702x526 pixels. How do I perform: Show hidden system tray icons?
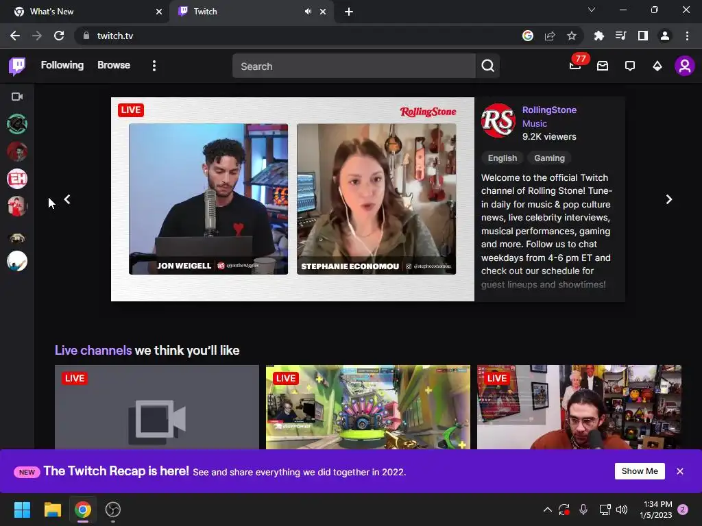tap(548, 510)
